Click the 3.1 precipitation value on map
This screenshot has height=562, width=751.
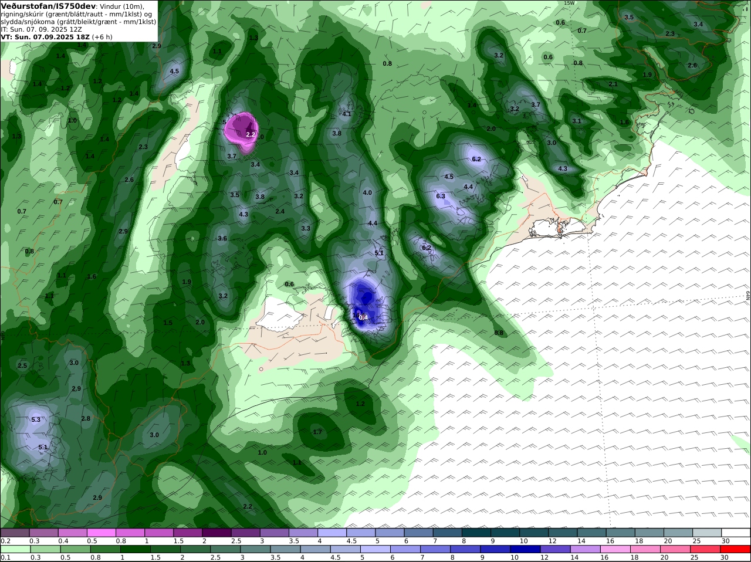[x=577, y=121]
